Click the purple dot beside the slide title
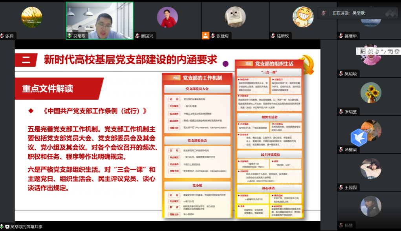 [x=225, y=64]
